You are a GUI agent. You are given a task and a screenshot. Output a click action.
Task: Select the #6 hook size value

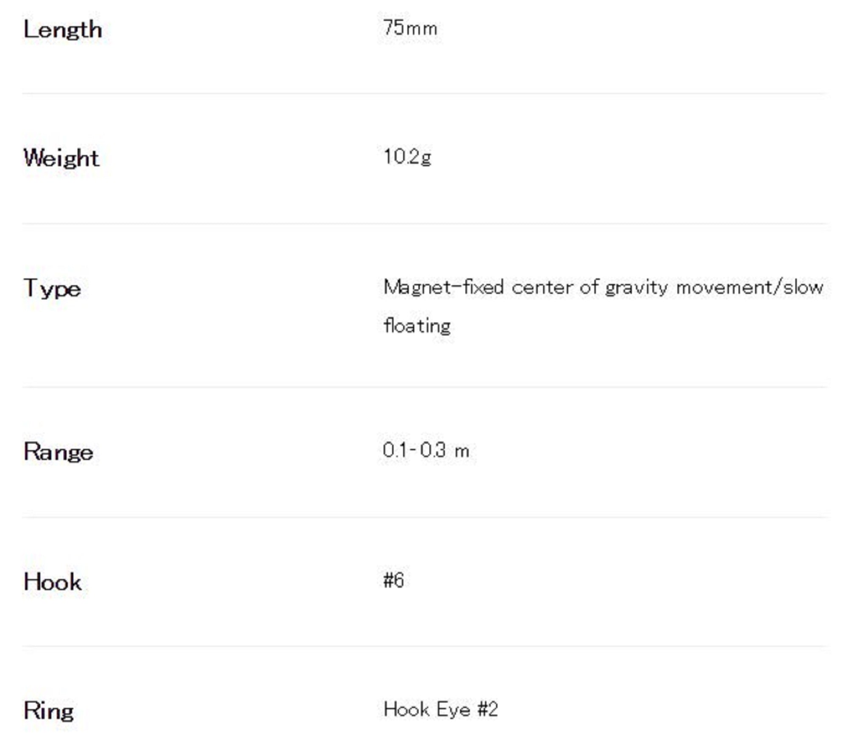[x=393, y=580]
